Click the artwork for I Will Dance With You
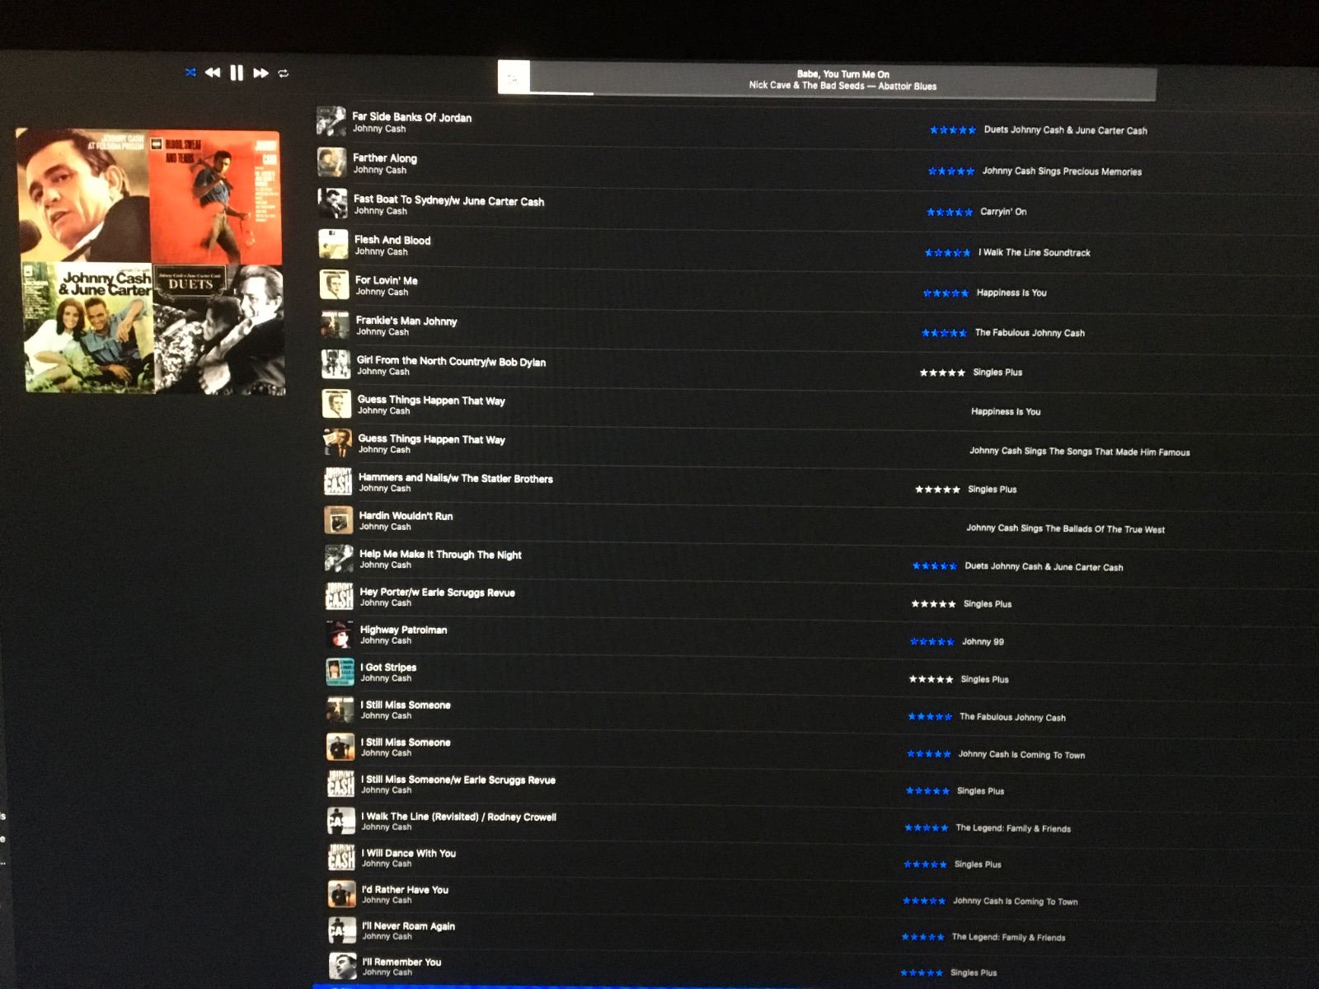Viewport: 1319px width, 989px height. click(342, 857)
